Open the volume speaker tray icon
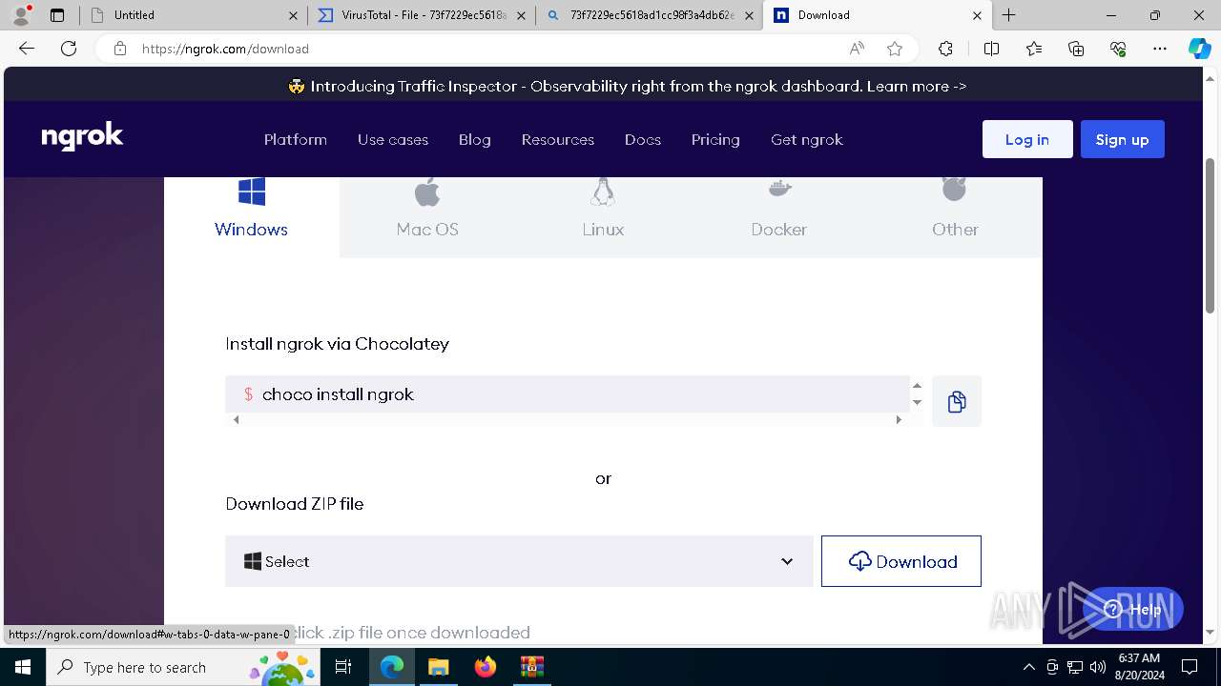This screenshot has width=1221, height=686. pos(1098,667)
